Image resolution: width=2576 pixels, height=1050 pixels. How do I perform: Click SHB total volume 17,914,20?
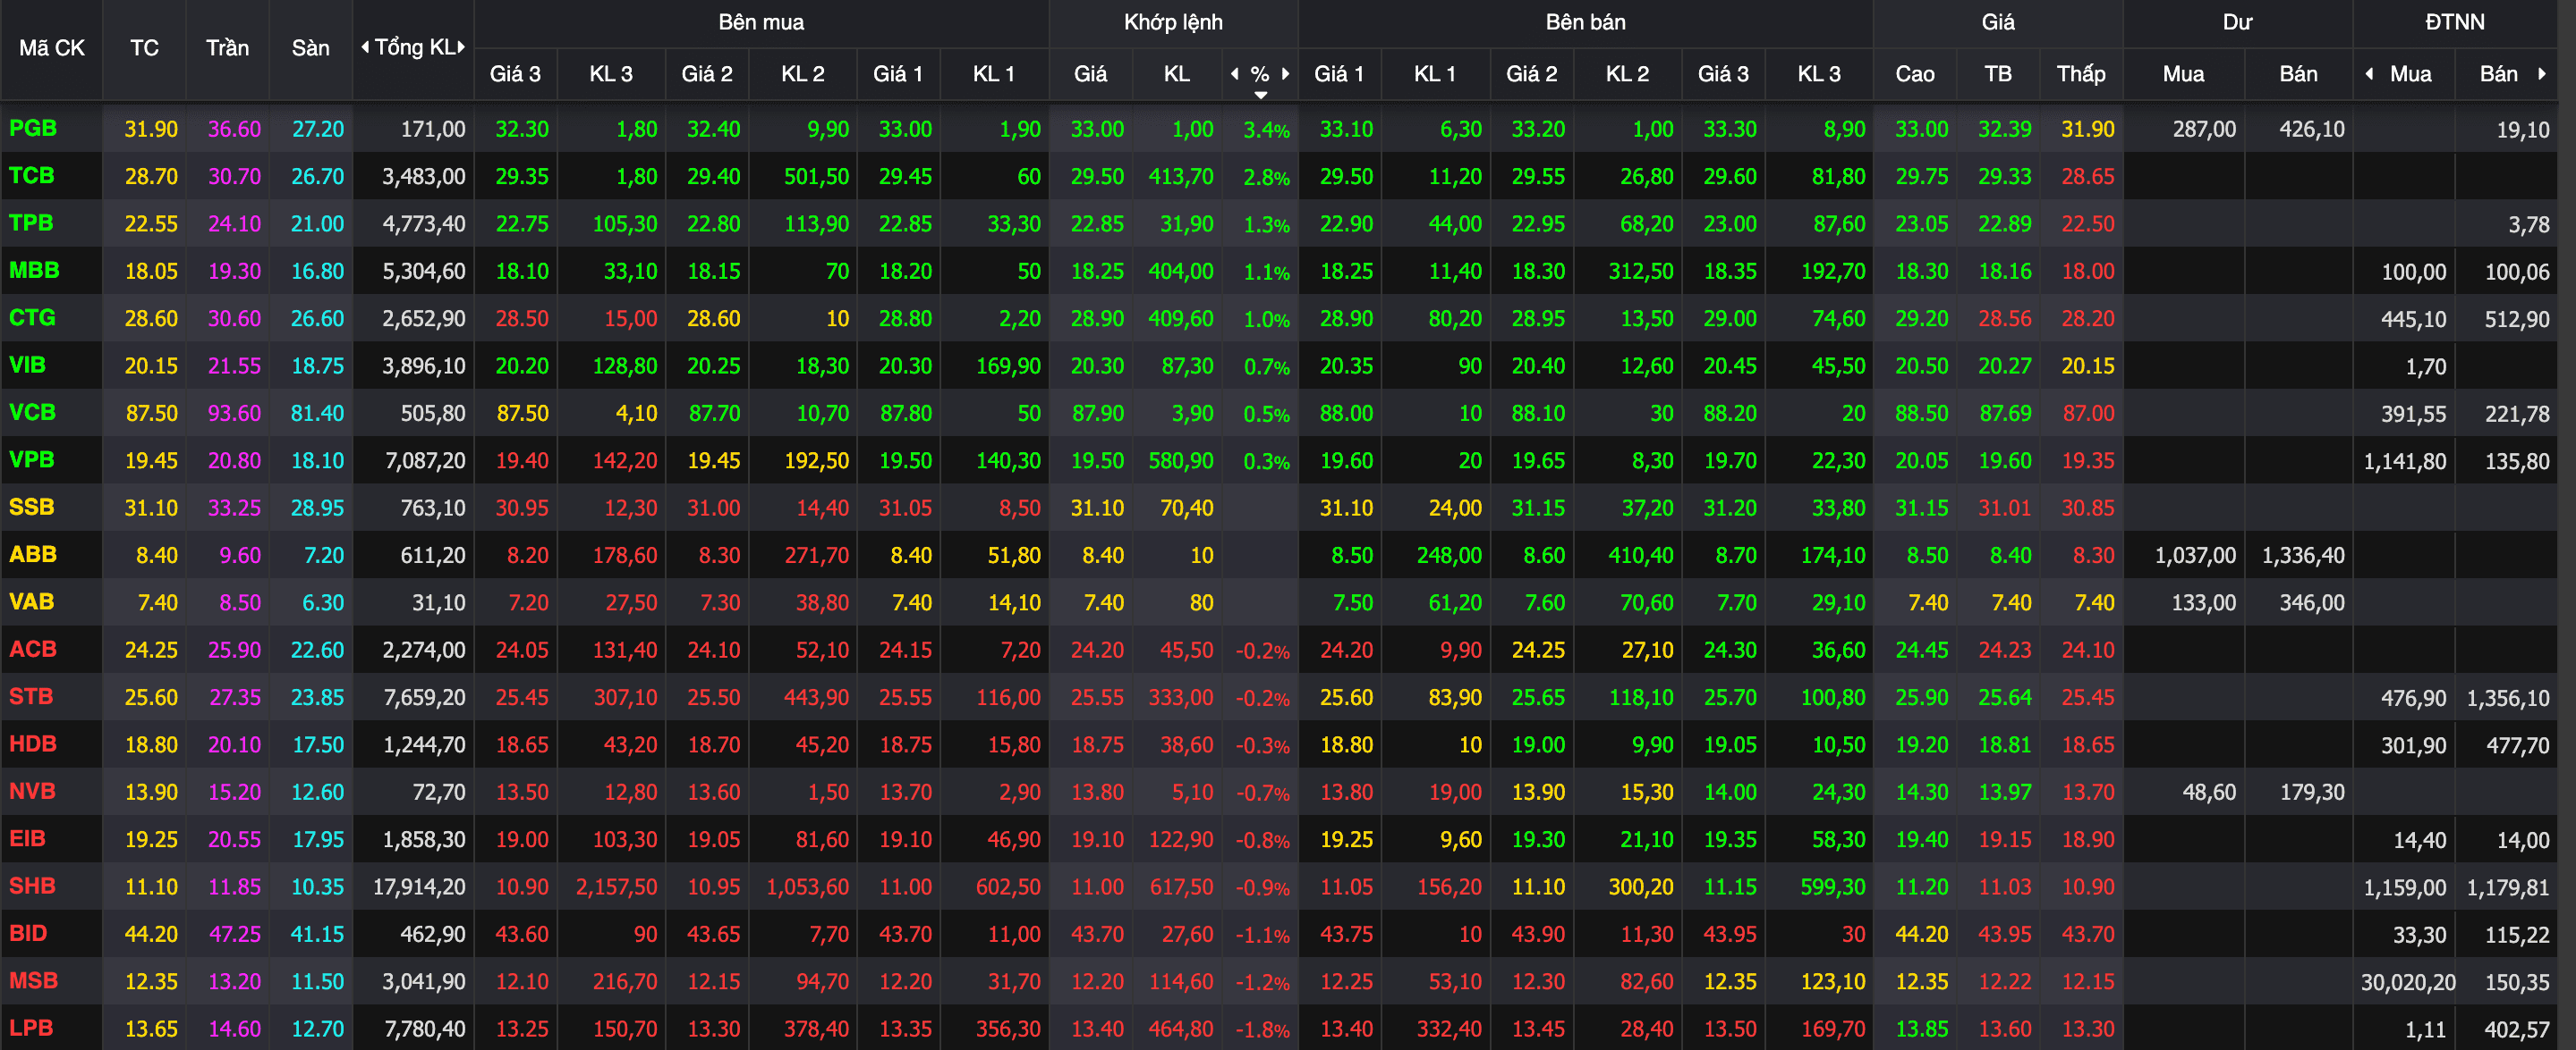pos(419,886)
